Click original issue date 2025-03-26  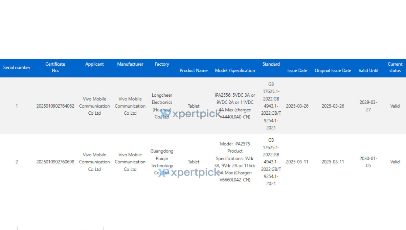(333, 106)
